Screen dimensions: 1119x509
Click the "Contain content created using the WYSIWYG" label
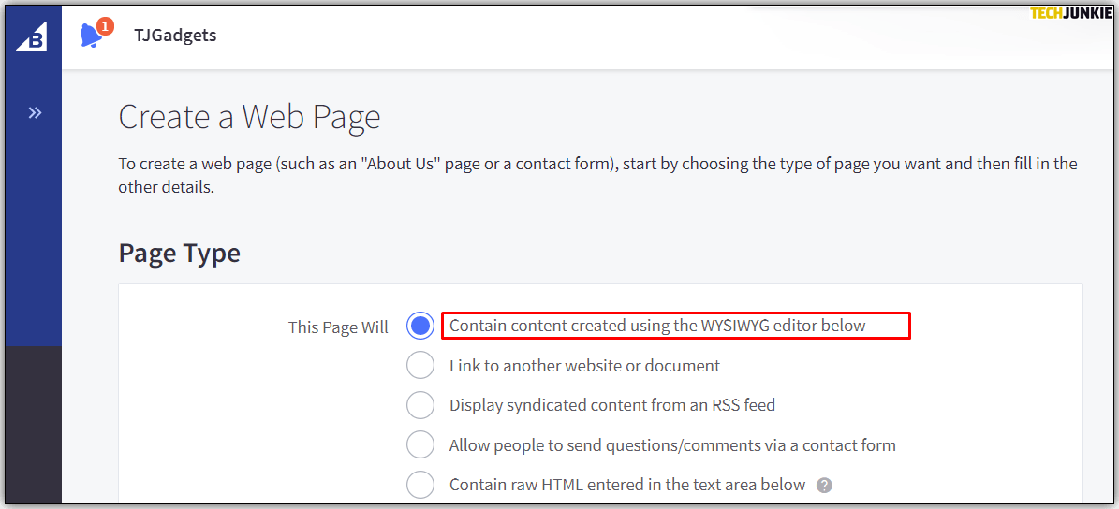(657, 326)
